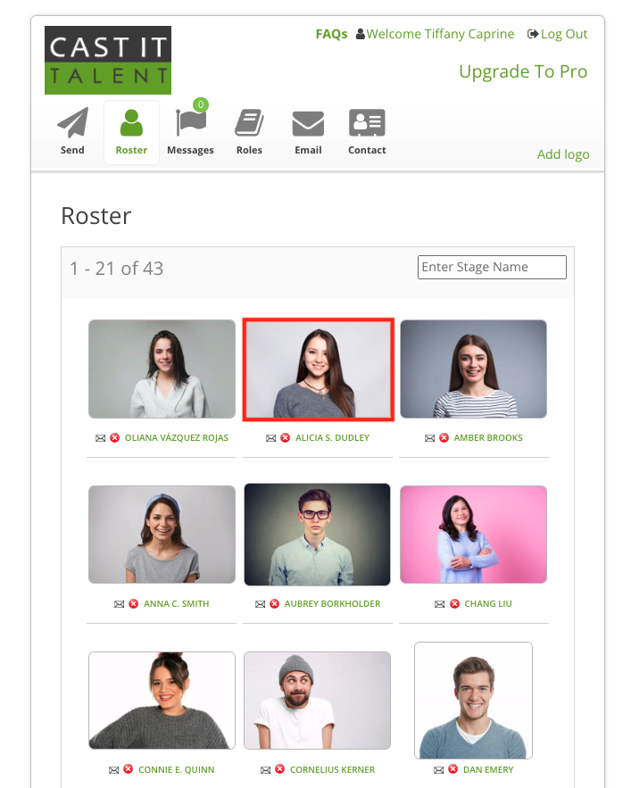Click the Add logo link
Screen dimensions: 631x788
(x=563, y=154)
